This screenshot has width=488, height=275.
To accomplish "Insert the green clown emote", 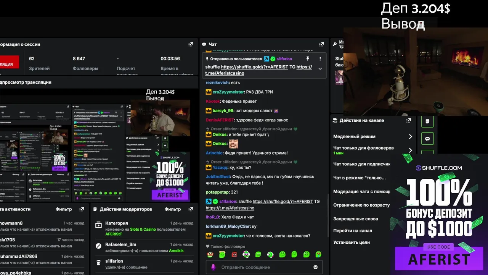I will 210,254.
